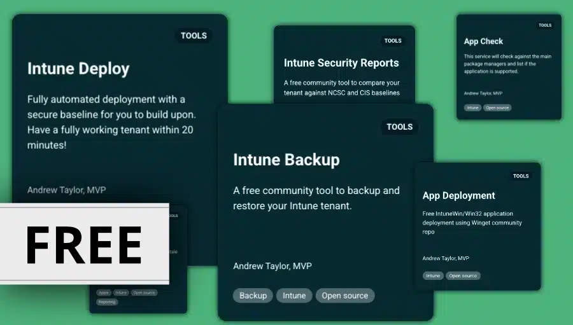
Task: Open the Intune Backup card title
Action: pyautogui.click(x=286, y=160)
